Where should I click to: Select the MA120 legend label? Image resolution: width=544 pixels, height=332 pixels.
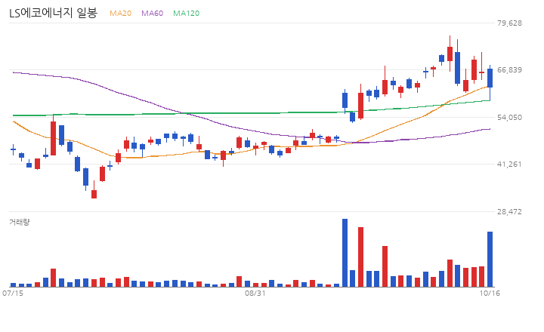[x=187, y=13]
